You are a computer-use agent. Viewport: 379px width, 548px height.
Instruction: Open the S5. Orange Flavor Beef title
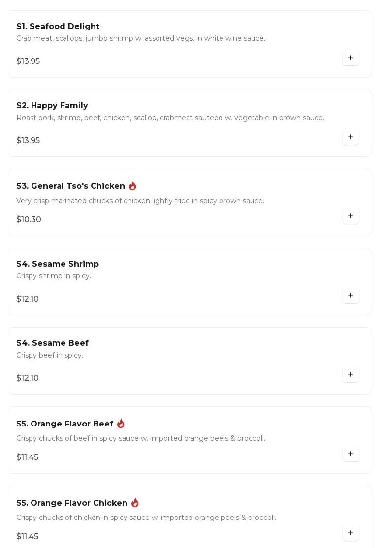pyautogui.click(x=64, y=424)
